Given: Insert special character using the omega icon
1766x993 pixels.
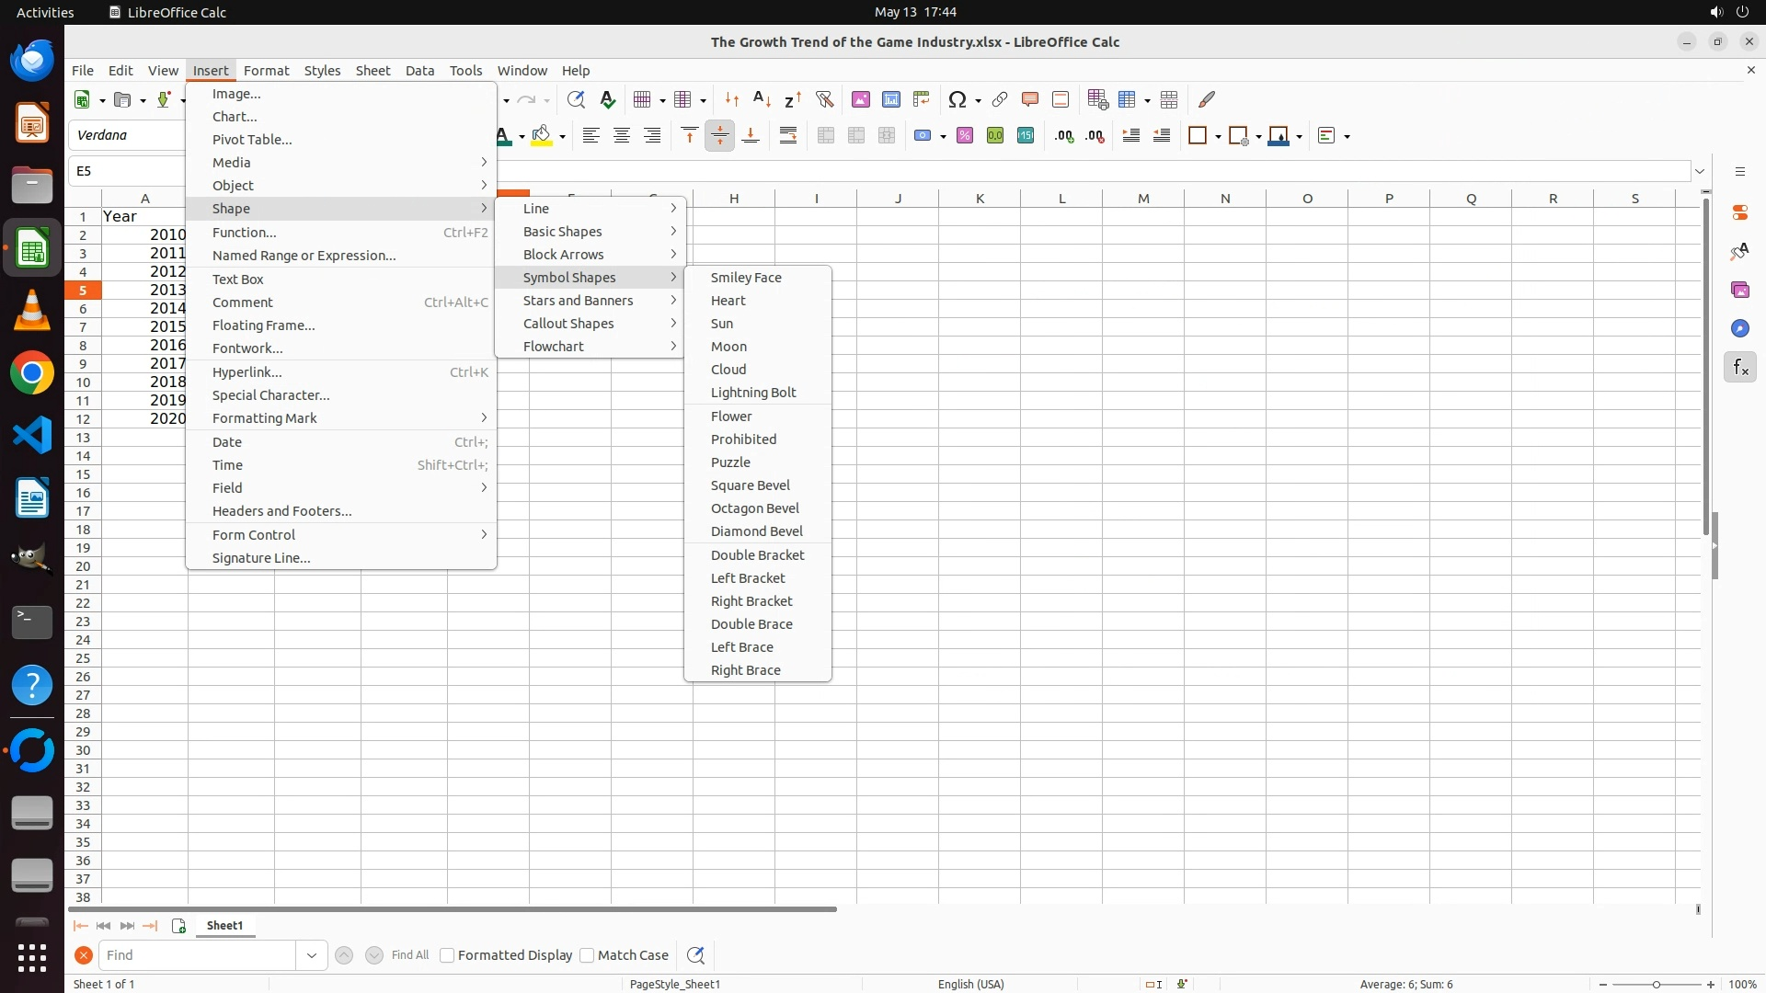Looking at the screenshot, I should coord(957,99).
